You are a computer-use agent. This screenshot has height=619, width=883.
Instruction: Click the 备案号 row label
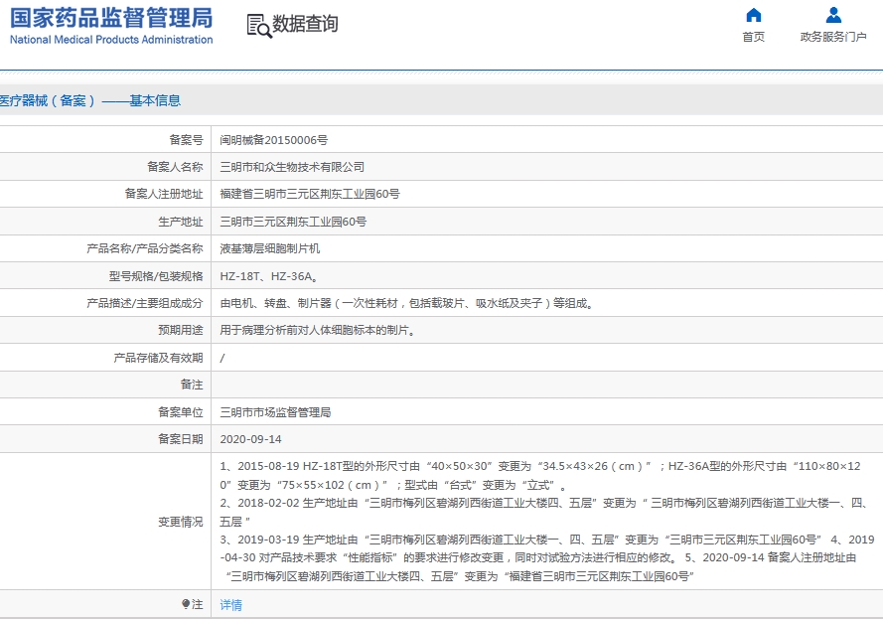[x=186, y=140]
